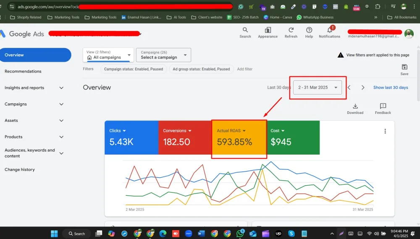
Task: Open the Appearance settings icon
Action: [268, 30]
